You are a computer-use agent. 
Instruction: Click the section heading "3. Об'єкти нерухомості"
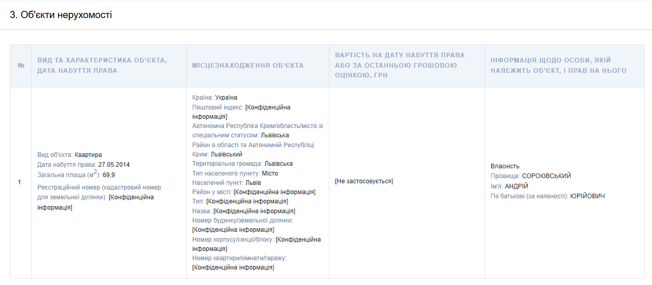tap(61, 15)
